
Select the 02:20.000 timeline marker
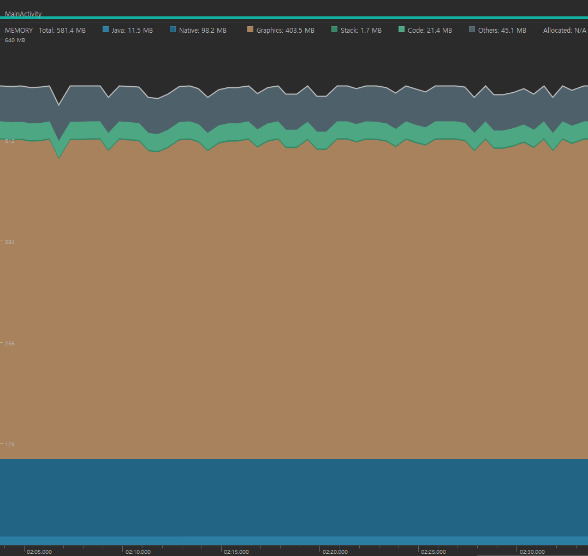point(335,552)
